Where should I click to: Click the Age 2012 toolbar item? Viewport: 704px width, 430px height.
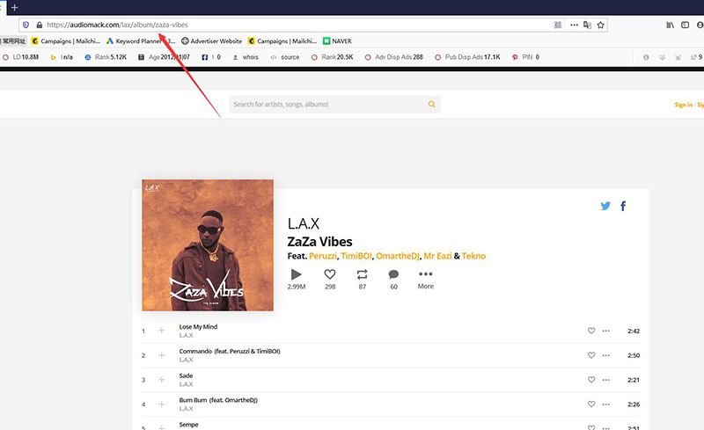point(164,57)
